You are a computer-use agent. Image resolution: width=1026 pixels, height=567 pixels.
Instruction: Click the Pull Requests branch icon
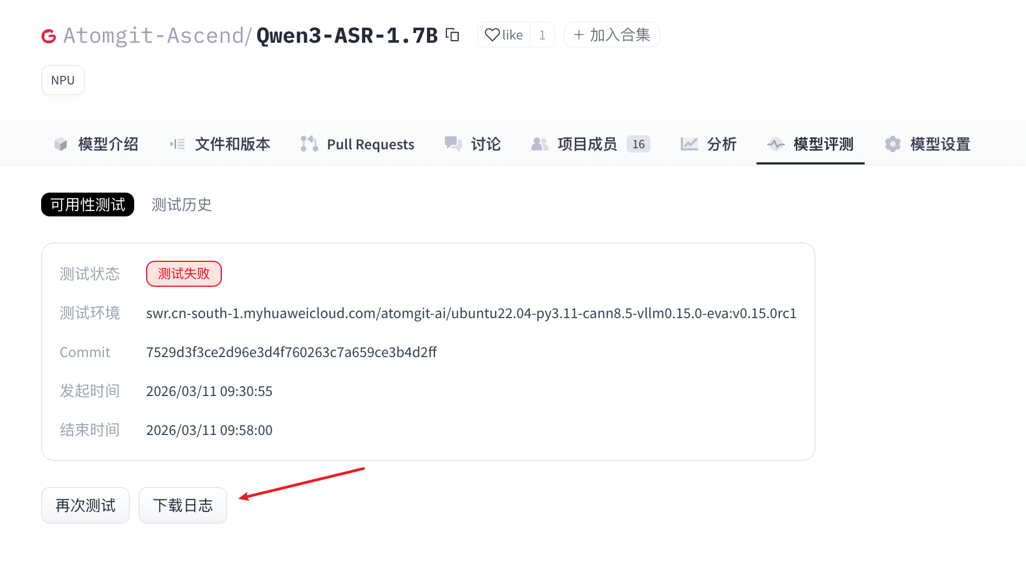coord(309,144)
